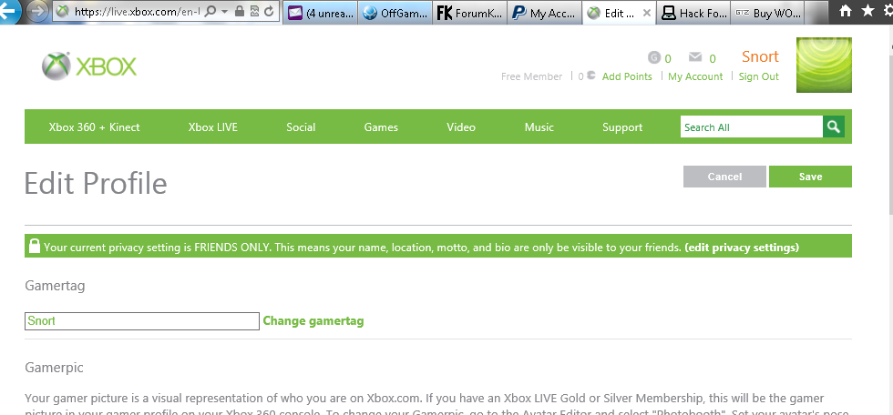Close the Edit Profile browser tab
This screenshot has height=415, width=893.
tap(646, 13)
